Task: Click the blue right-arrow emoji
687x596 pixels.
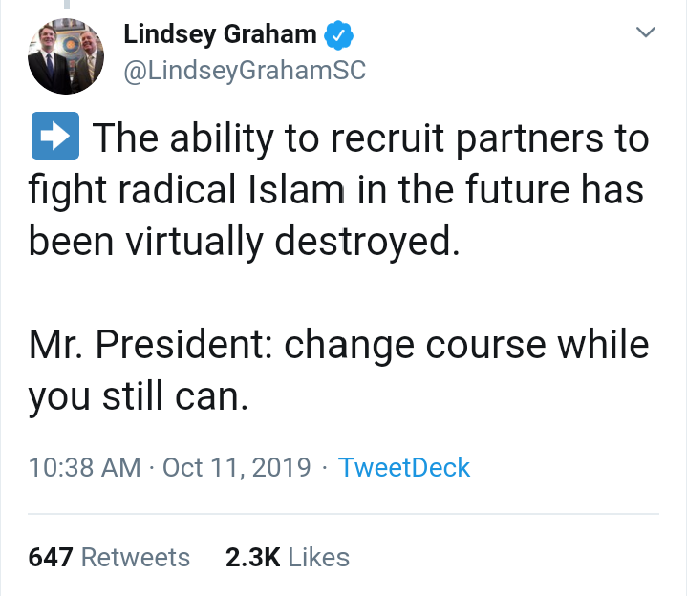Action: [x=55, y=138]
